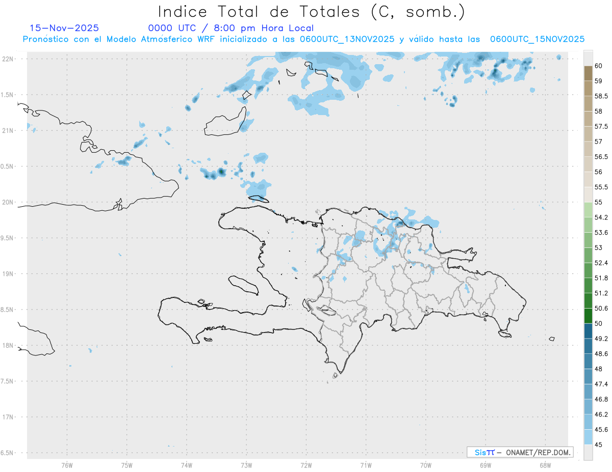Click the '74W' longitude label
612x472 pixels.
tap(187, 465)
